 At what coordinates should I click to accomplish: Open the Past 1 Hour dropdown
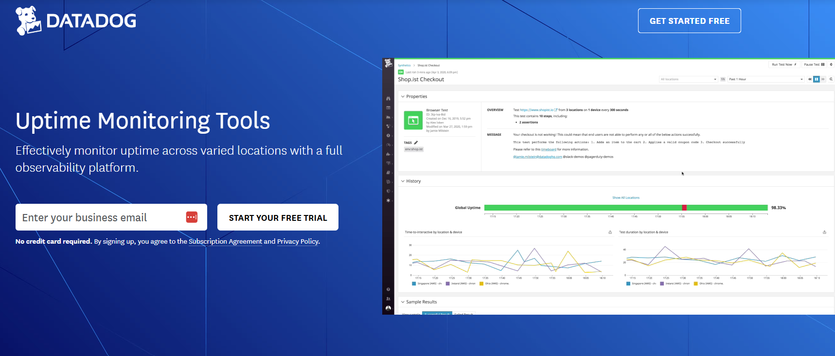coord(766,79)
